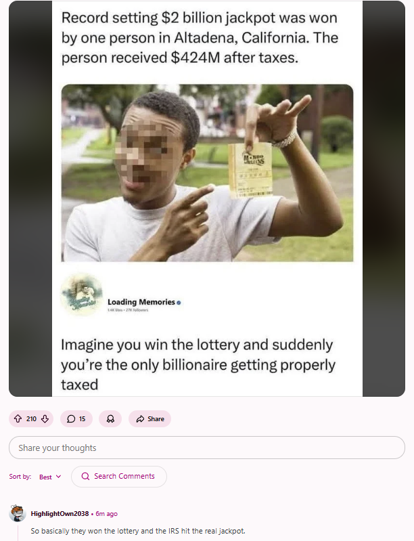Screen dimensions: 414x541
Task: Focus the Share your thoughts field
Action: tap(207, 448)
